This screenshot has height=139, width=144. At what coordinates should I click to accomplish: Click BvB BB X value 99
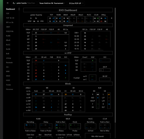click(98, 94)
